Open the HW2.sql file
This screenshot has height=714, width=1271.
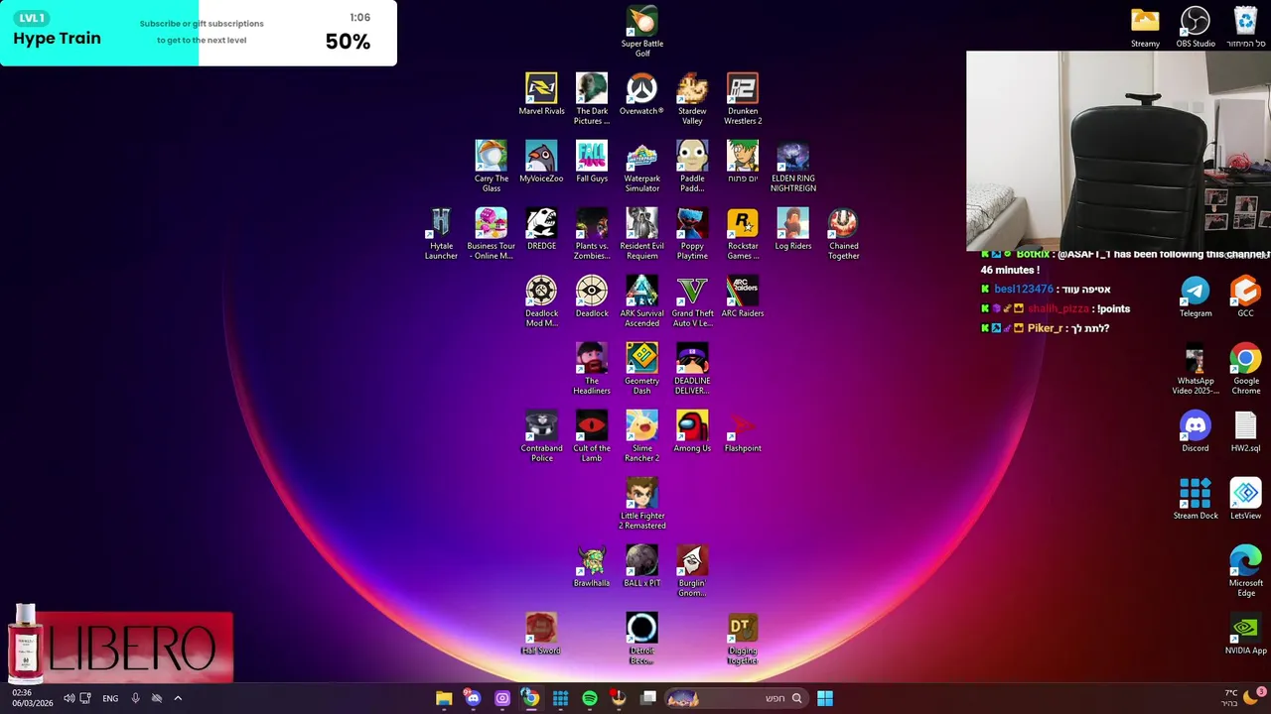[x=1245, y=431]
